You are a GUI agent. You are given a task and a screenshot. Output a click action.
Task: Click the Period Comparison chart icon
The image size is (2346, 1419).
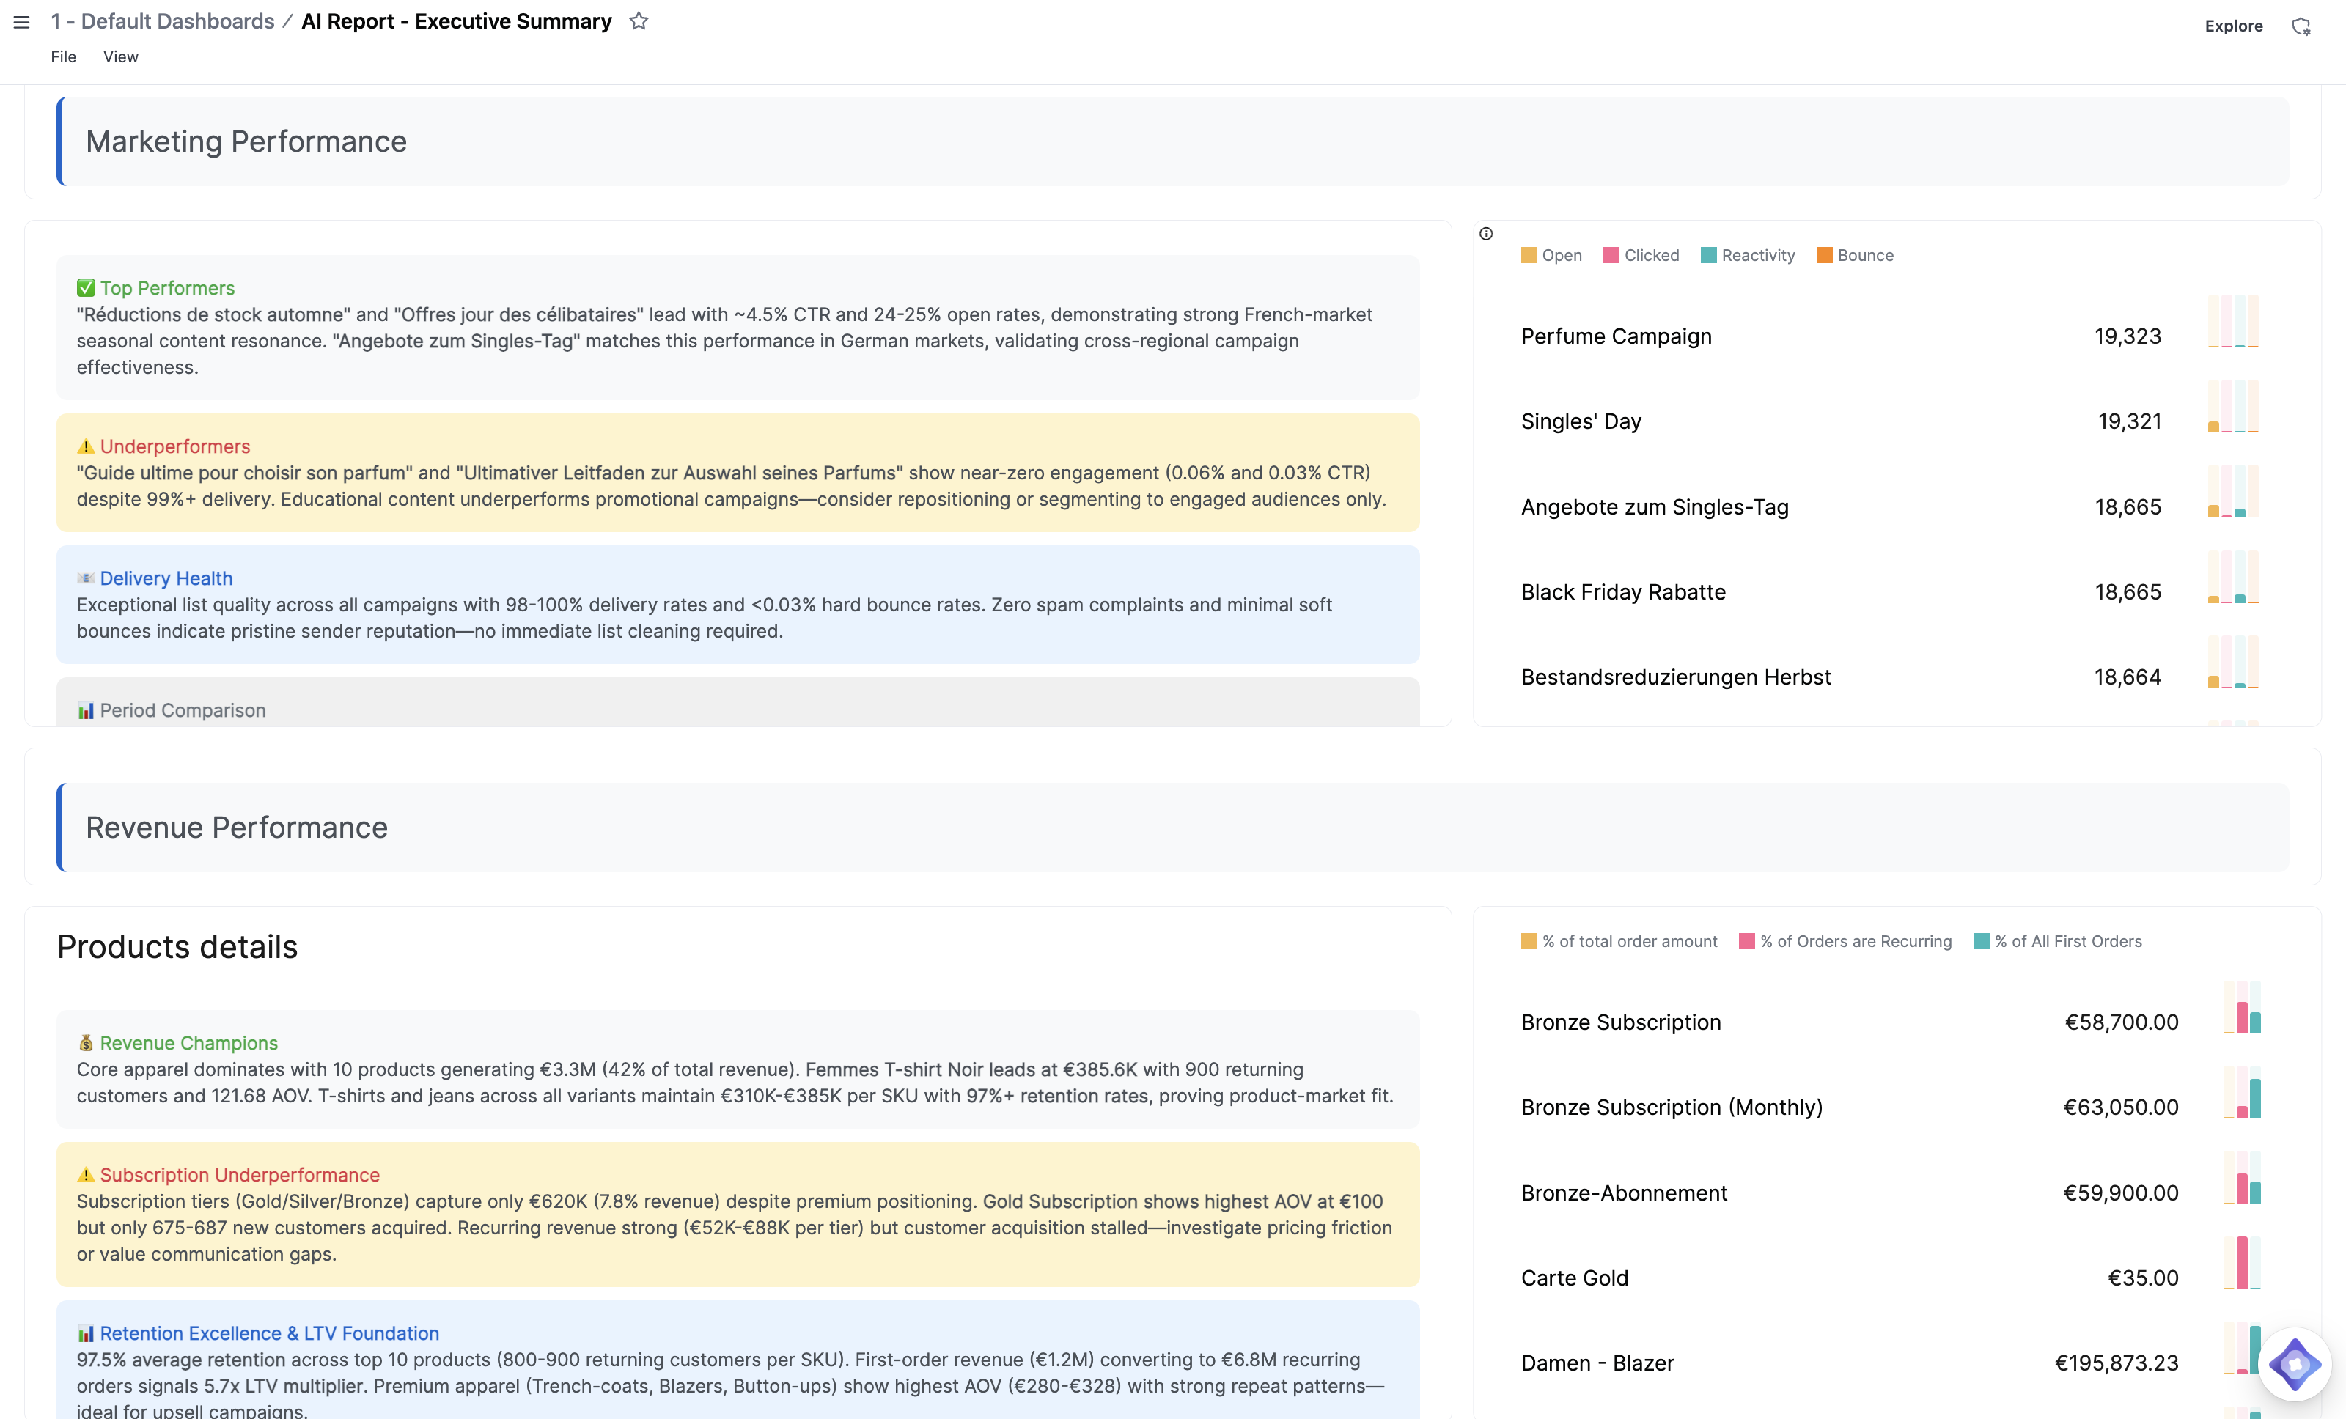86,710
